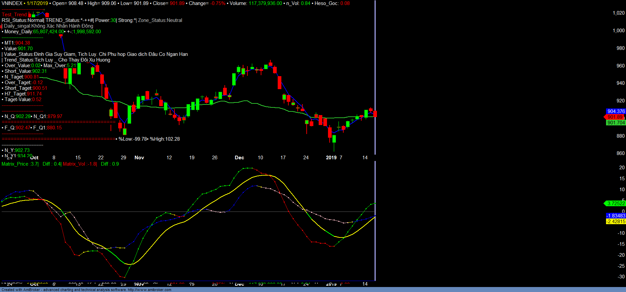Click the N_Q 902.28 level label
The image size is (626, 292).
[x=17, y=116]
